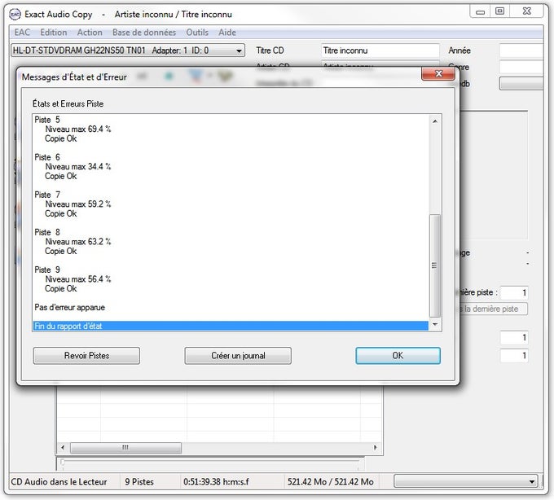Click the vertical scrollbar thumb in status list
Screen dimensions: 554x500
pos(435,265)
